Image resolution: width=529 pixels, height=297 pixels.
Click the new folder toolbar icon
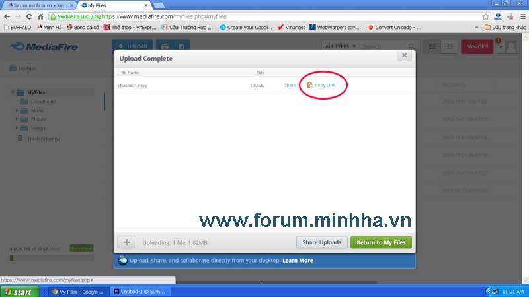tap(164, 46)
